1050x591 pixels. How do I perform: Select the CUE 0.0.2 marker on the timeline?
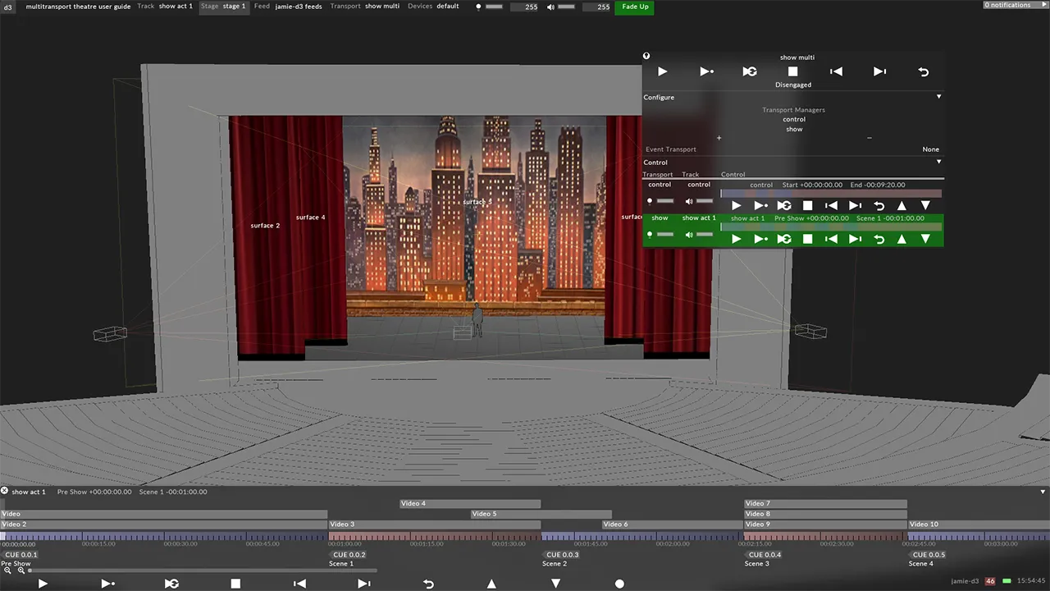click(349, 555)
